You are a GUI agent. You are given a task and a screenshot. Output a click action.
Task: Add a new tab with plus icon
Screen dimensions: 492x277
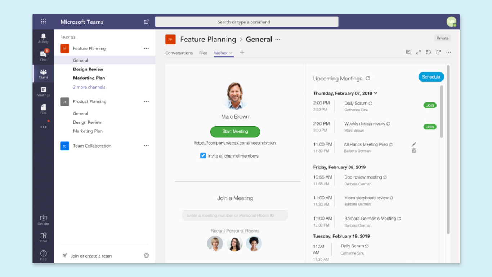point(242,52)
